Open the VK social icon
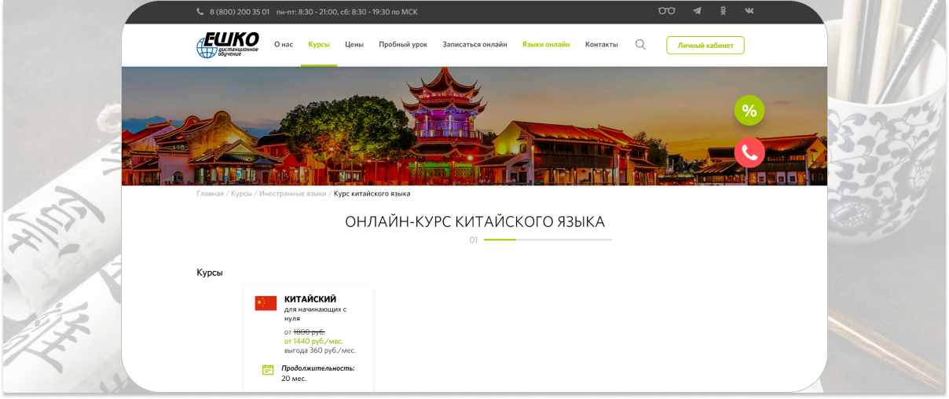This screenshot has width=949, height=399. coord(749,12)
